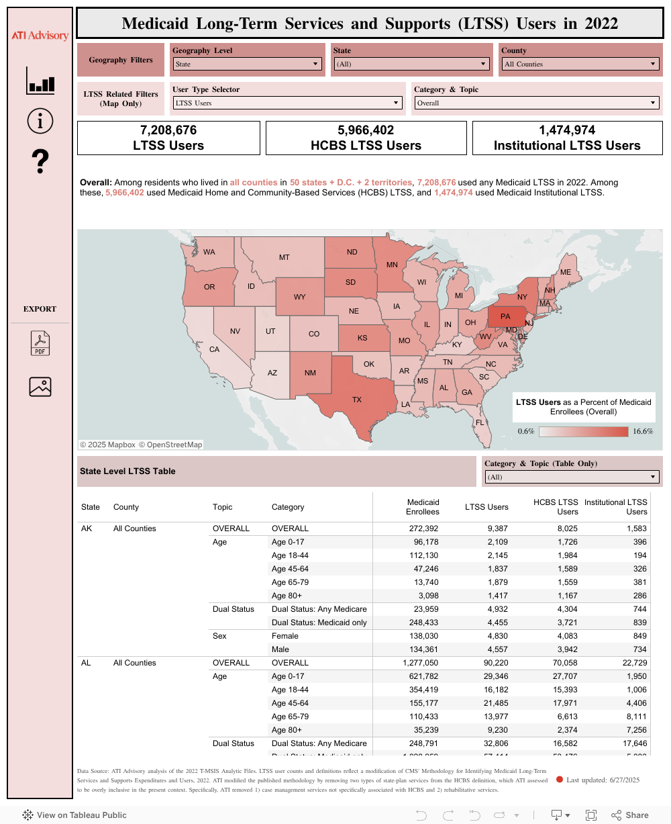This screenshot has height=824, width=671.
Task: Export the dashboard as PDF
Action: (40, 342)
